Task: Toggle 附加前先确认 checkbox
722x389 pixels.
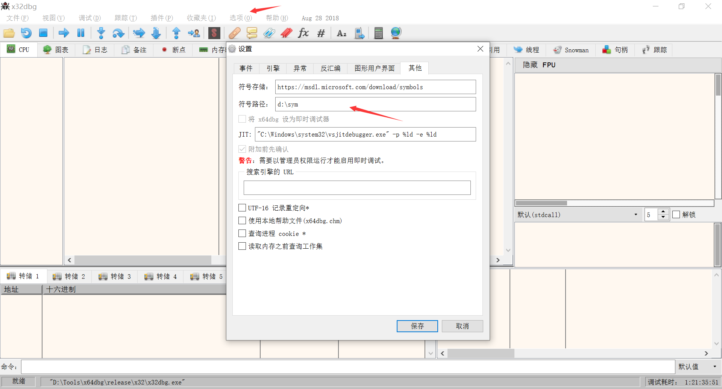Action: pyautogui.click(x=242, y=149)
